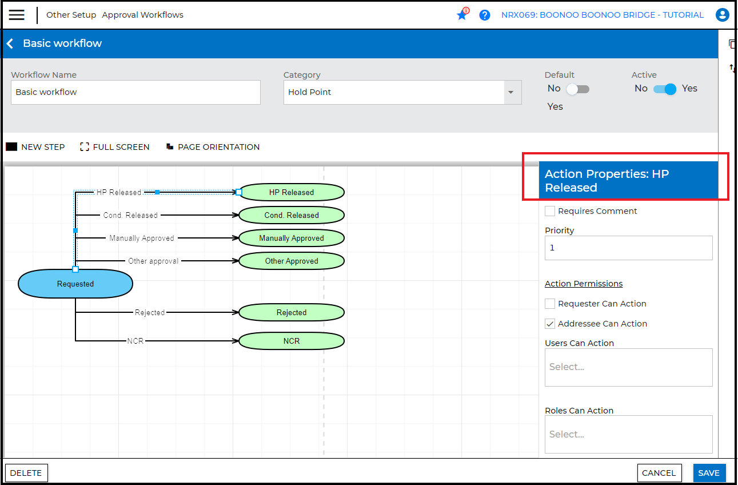Click the Save button
This screenshot has height=485, width=738.
(709, 473)
